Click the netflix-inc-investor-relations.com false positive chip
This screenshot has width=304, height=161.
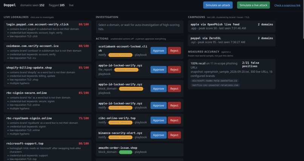pyautogui.click(x=215, y=85)
